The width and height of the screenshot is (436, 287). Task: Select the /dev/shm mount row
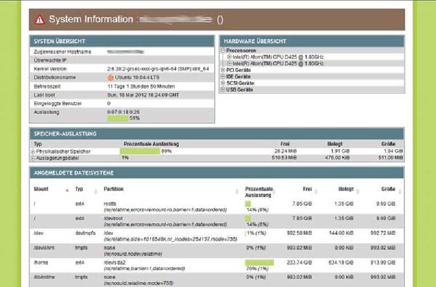[x=44, y=248]
